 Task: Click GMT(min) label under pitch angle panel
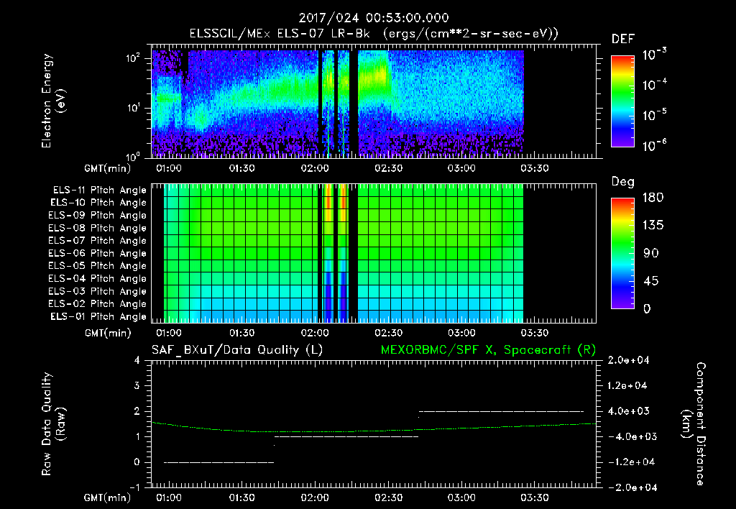pos(108,334)
